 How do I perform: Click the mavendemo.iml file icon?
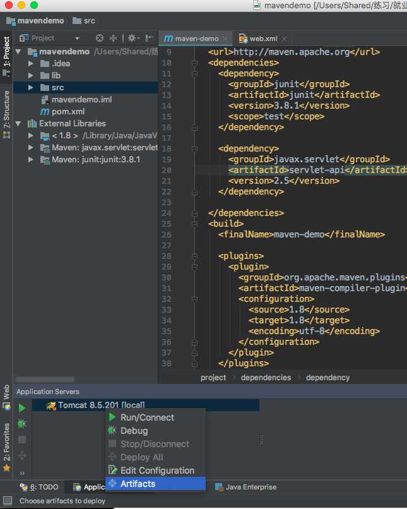coord(45,100)
